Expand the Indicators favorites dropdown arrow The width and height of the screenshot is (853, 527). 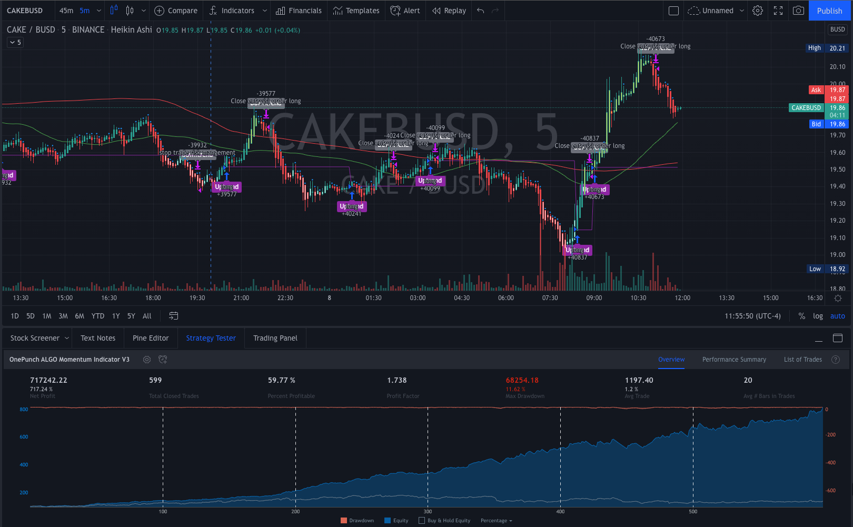pyautogui.click(x=264, y=11)
